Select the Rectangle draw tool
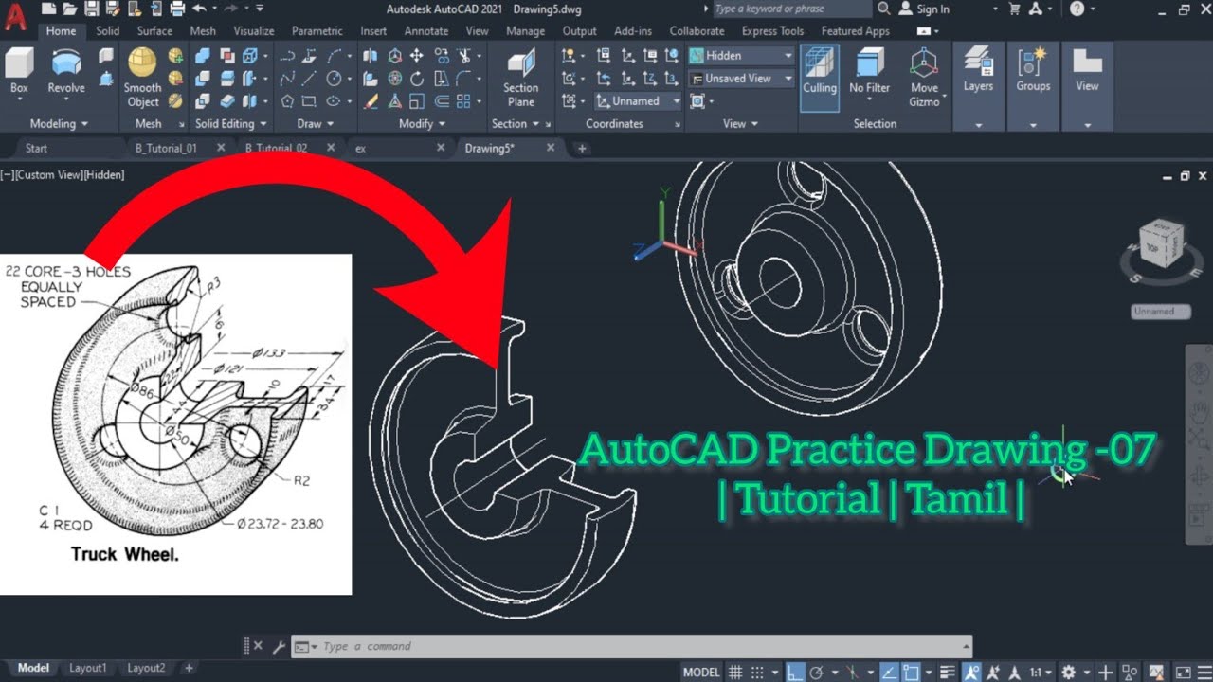 click(309, 101)
